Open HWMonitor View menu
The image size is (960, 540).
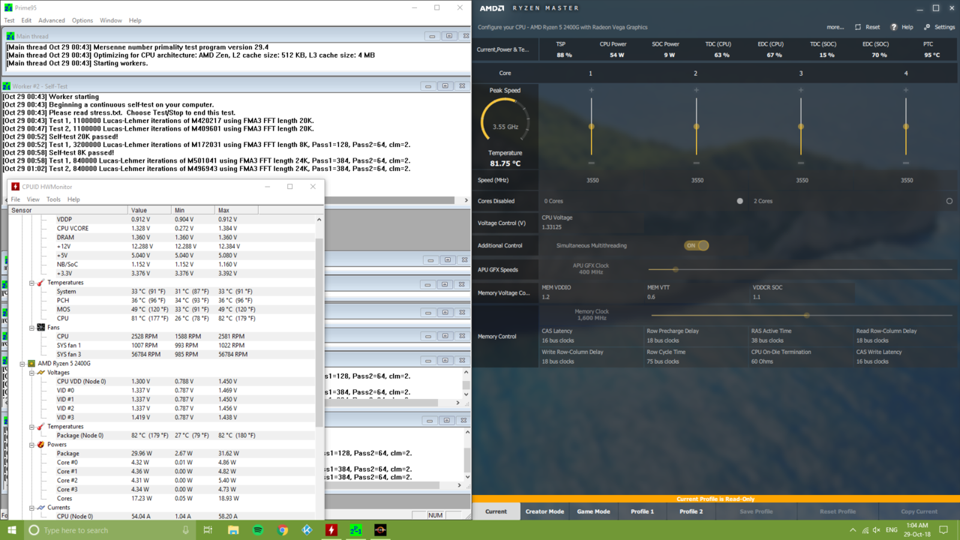coord(33,199)
